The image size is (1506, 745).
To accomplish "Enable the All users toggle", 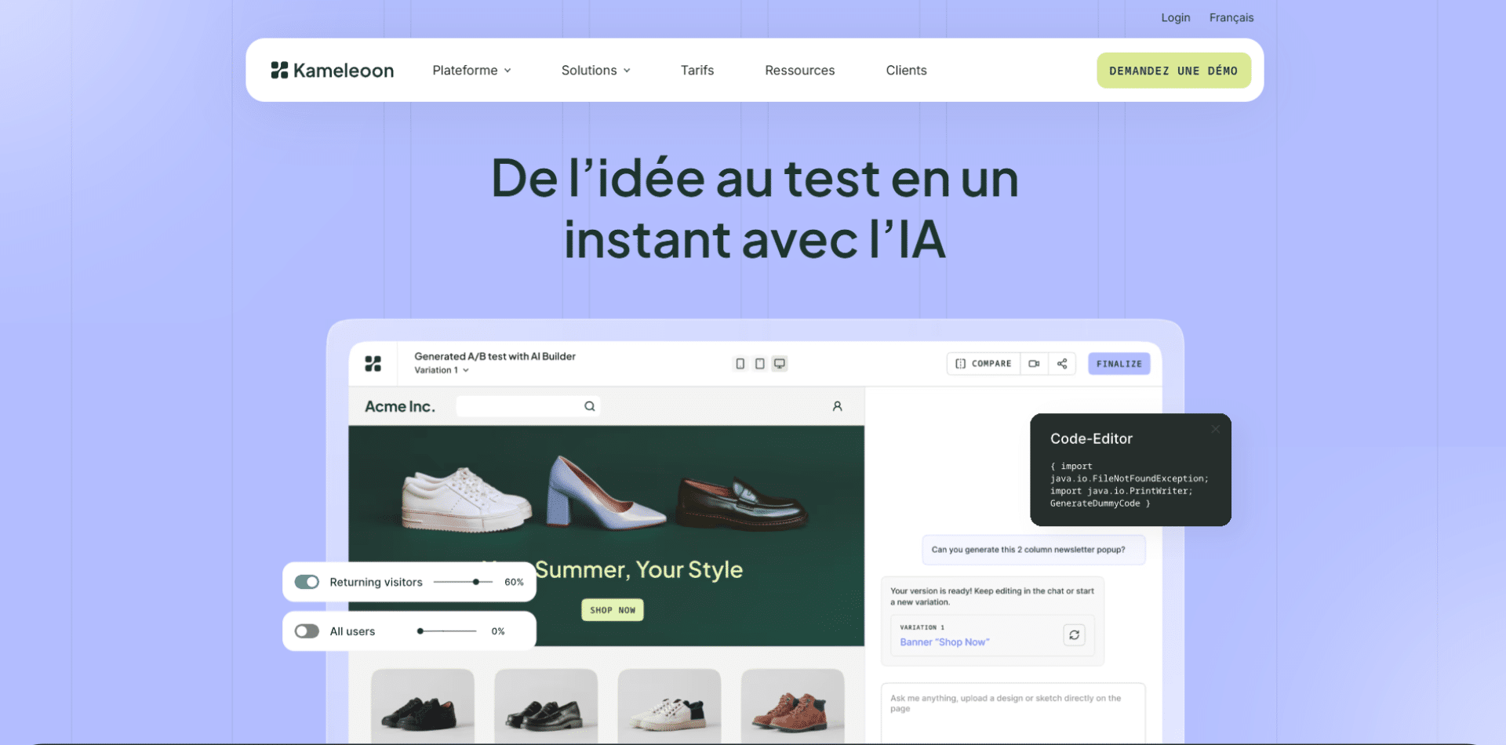I will [x=307, y=631].
